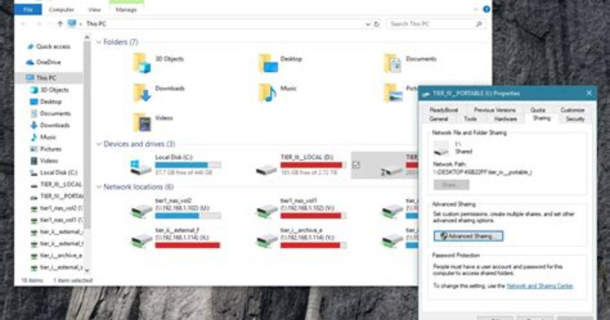Viewport: 610px width, 320px height.
Task: Open the Network and Sharing Center link
Action: pos(540,286)
